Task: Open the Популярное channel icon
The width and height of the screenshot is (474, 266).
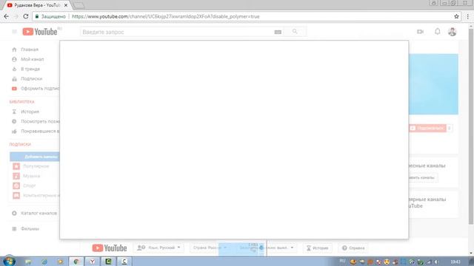Action: (x=16, y=166)
